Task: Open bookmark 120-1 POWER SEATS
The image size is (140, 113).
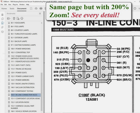Action: 19,73
